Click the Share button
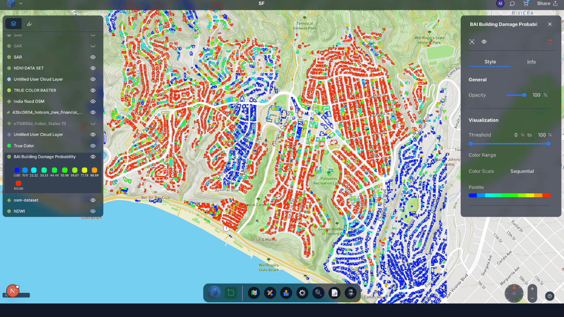Image resolution: width=564 pixels, height=317 pixels. 547,4
